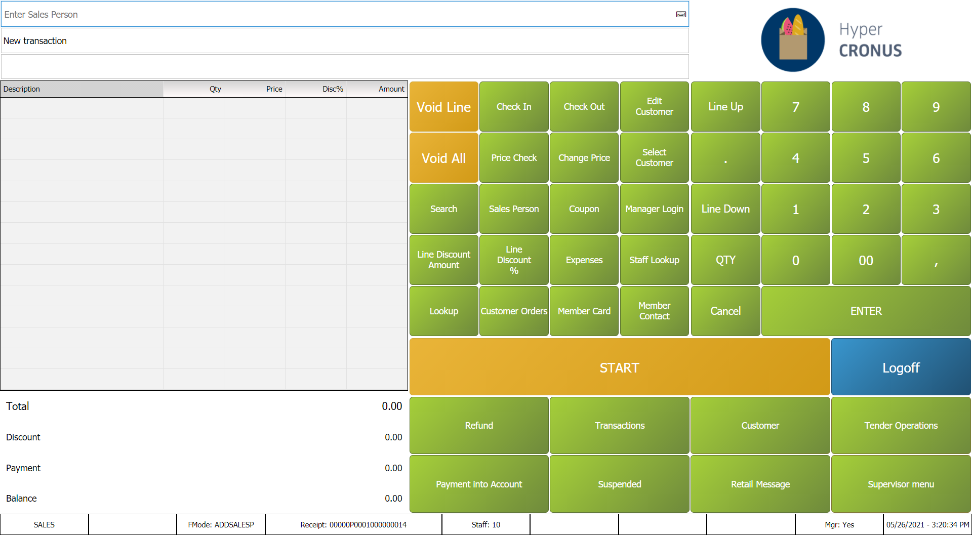Click the blue Logoff button
Viewport: 972px width, 535px height.
point(901,367)
